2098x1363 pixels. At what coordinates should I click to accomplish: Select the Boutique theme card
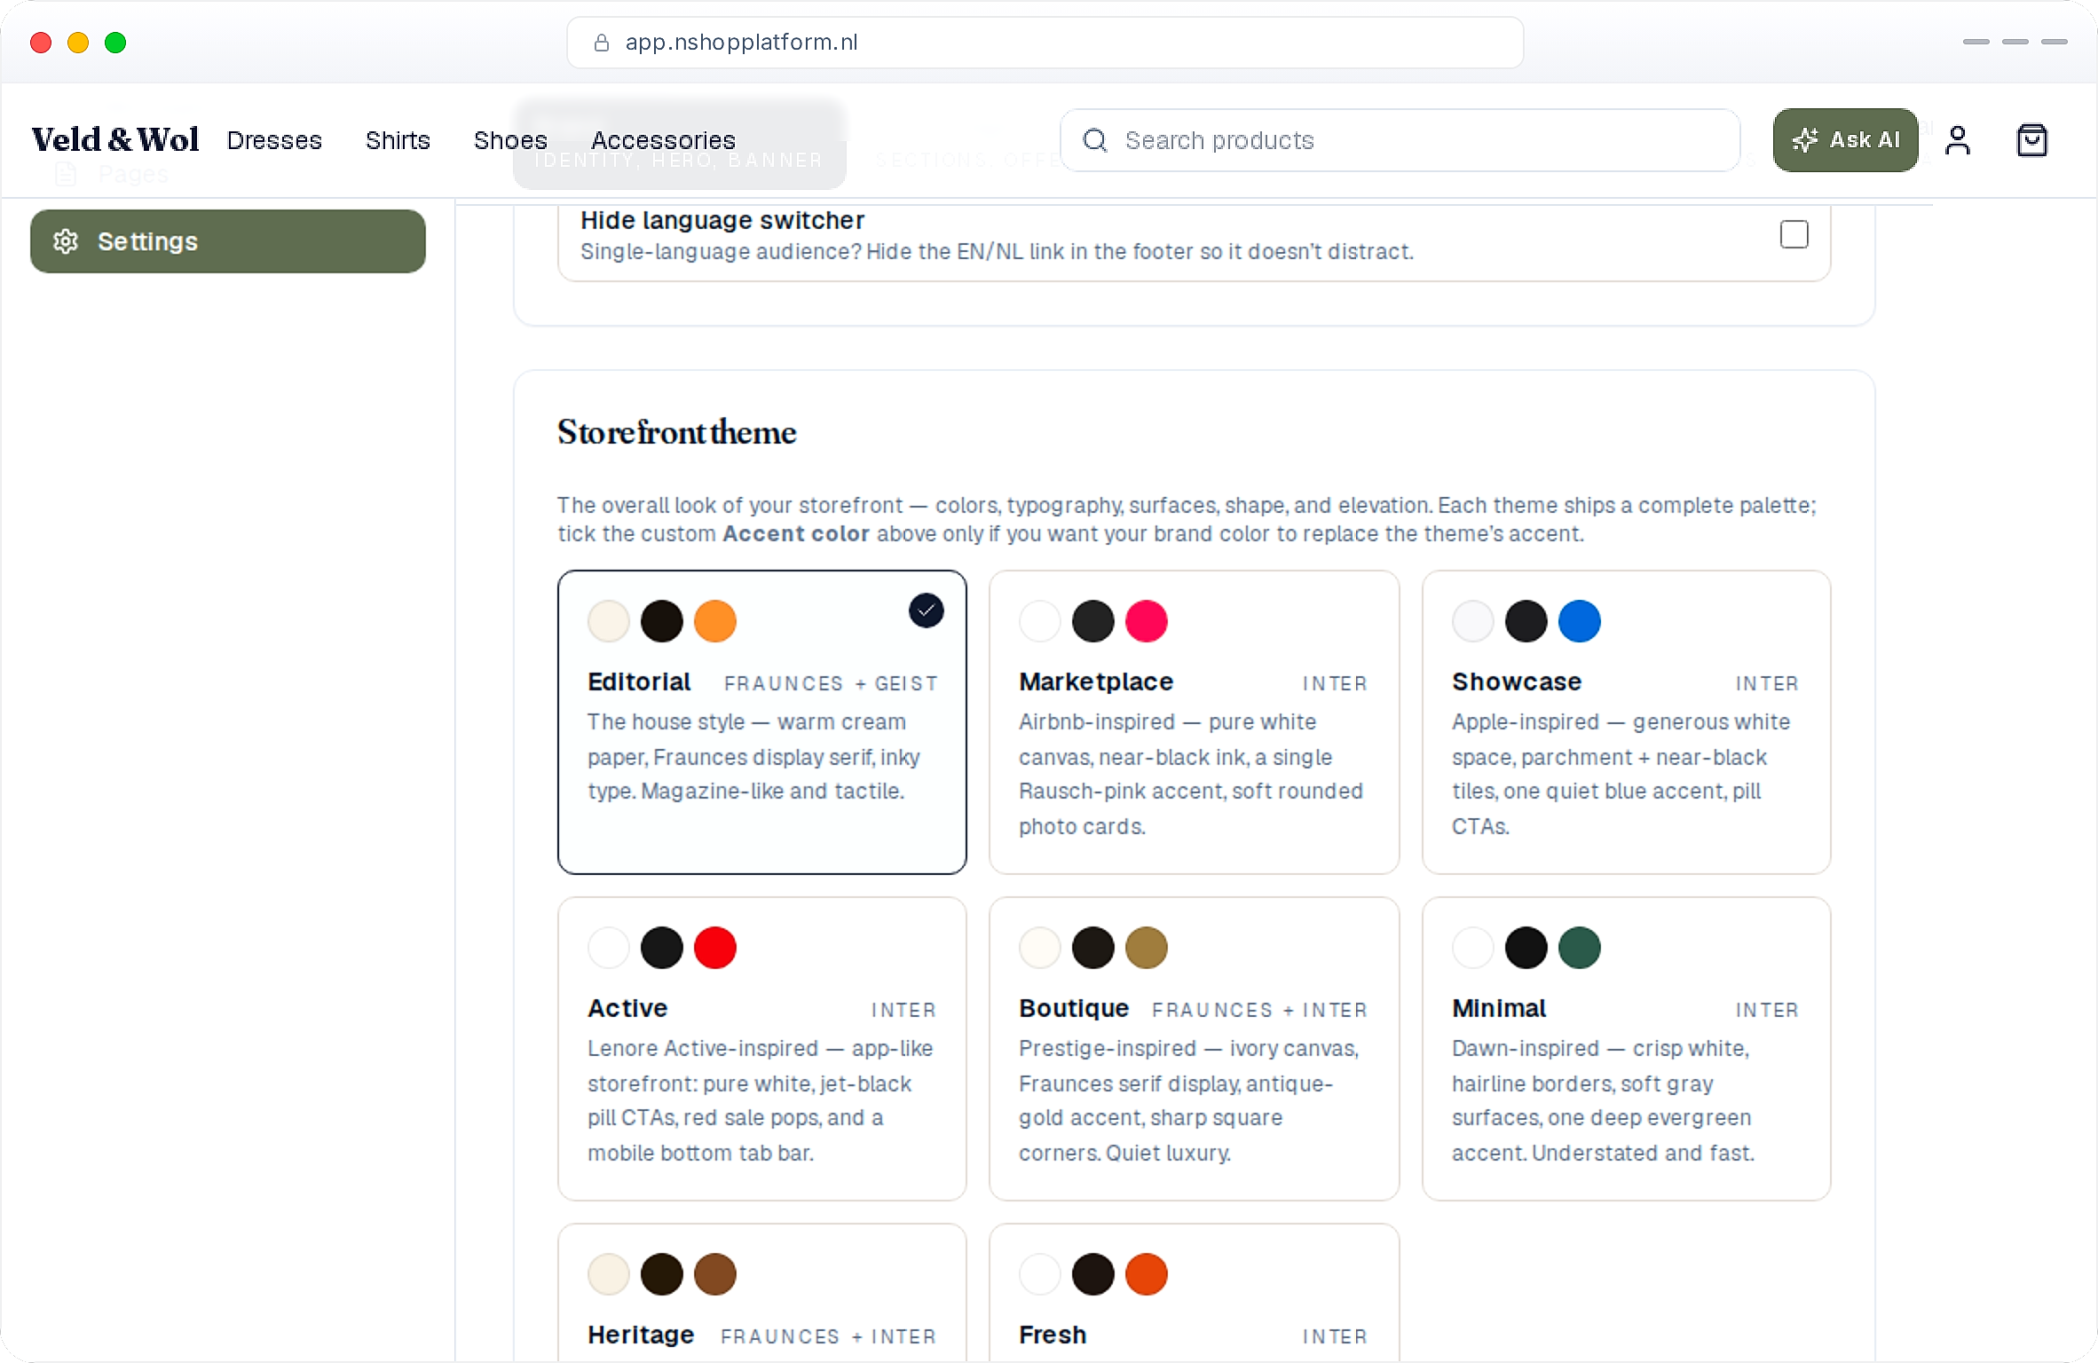pos(1194,1049)
